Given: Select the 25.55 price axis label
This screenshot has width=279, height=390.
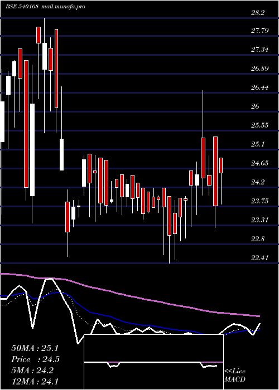Looking at the screenshot, I should (259, 125).
